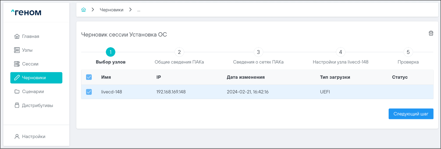
Task: Open Дистрибутивы in sidebar
Action: tap(37, 105)
